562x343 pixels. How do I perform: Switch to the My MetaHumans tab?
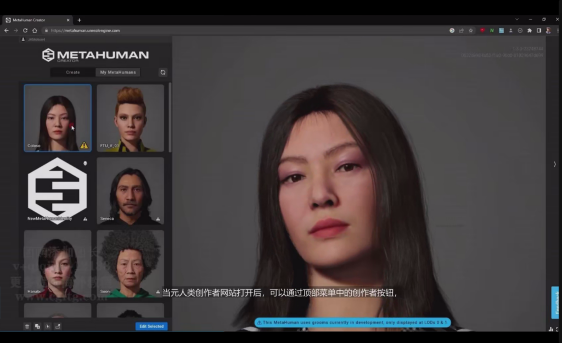point(118,72)
